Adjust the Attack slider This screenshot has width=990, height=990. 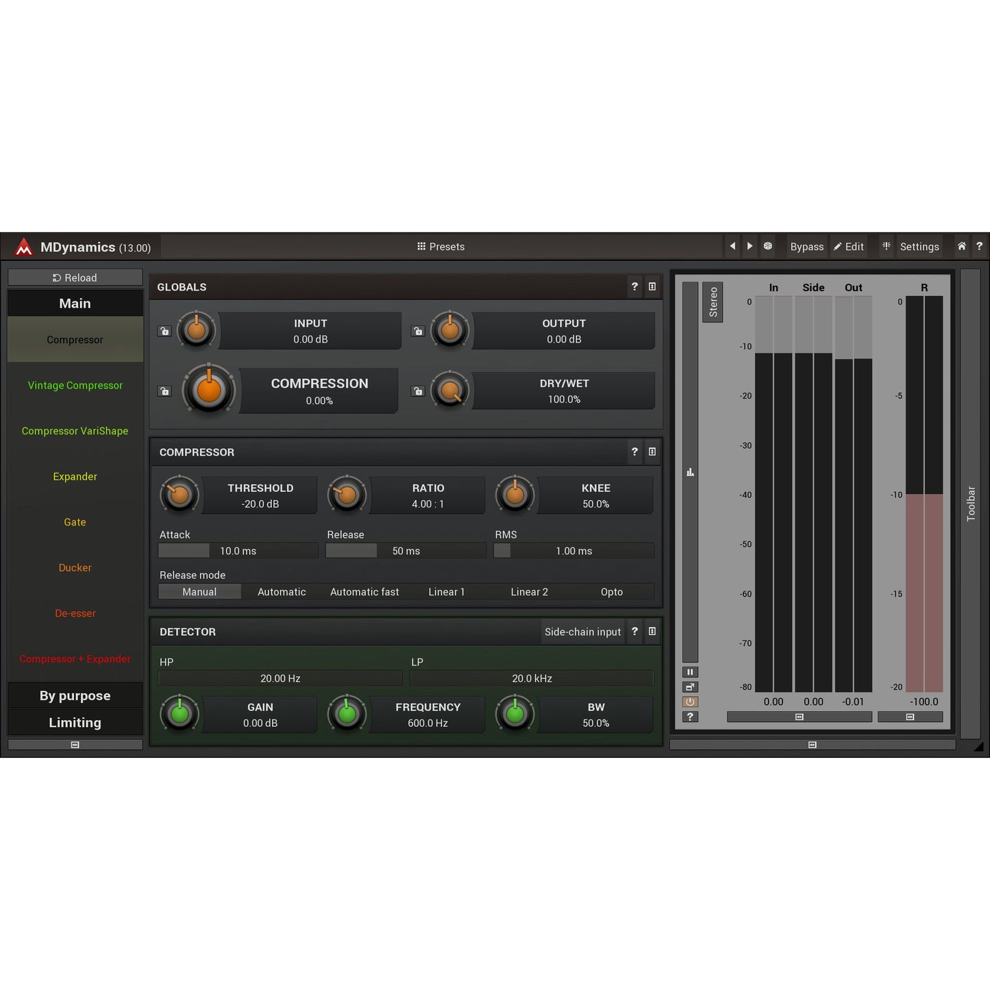[x=237, y=550]
